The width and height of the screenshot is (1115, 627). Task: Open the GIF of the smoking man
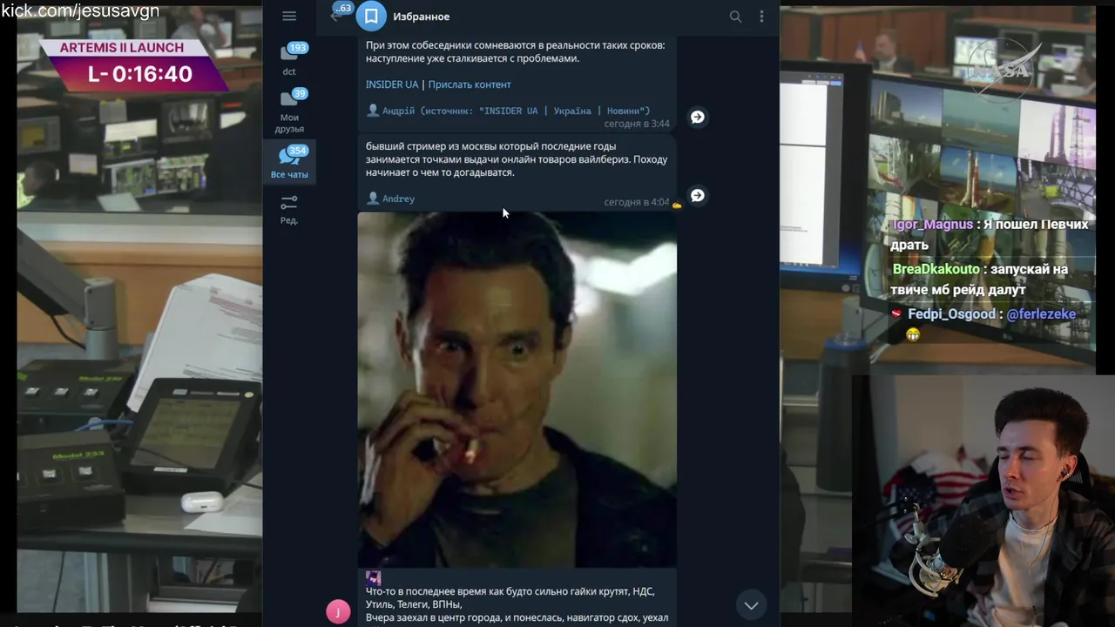[x=517, y=389]
